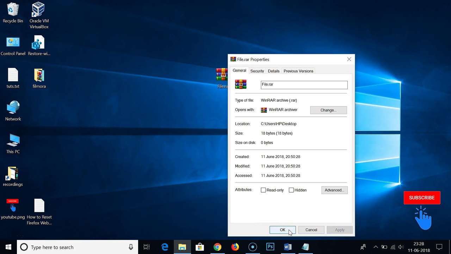Select the Oracle VM VirtualBox desktop icon
Viewport: 451px width, 254px height.
[39, 15]
